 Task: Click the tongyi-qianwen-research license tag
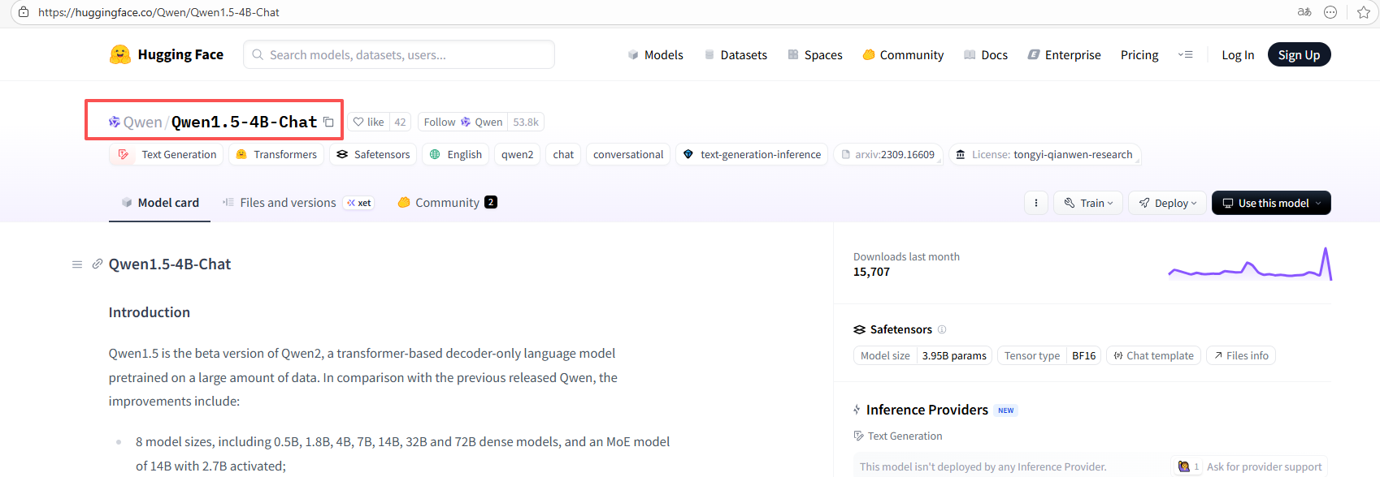[x=1045, y=155]
